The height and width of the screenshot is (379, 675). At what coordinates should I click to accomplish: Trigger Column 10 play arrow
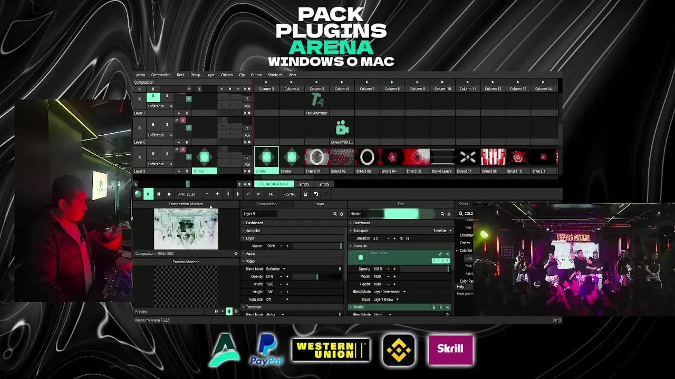pos(442,82)
